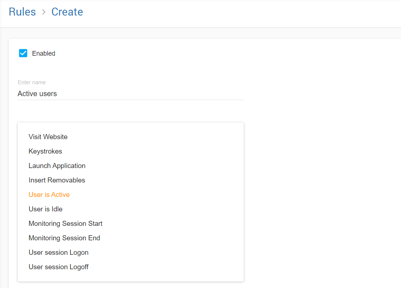Select Visit Website from the list
Screen dimensions: 401x288
click(x=48, y=137)
